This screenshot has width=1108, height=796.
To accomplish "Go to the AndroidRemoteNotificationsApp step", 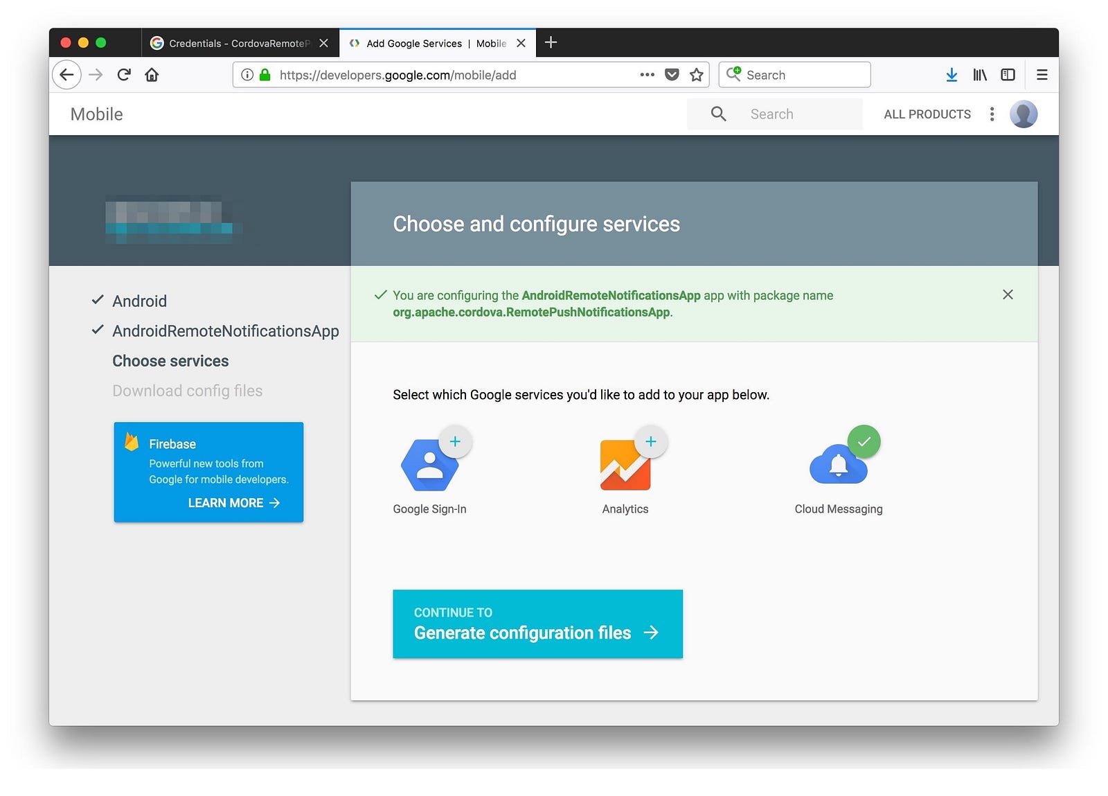I will (226, 331).
